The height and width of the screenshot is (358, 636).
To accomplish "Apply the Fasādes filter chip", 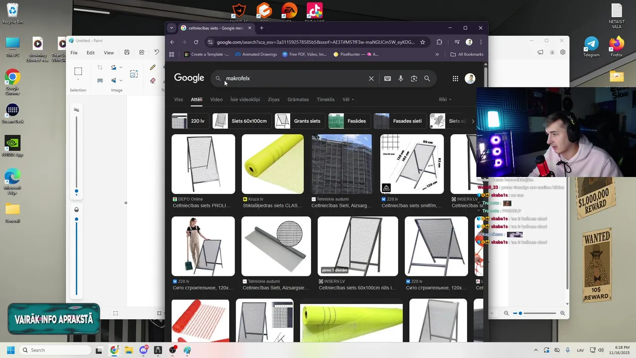I will point(349,121).
